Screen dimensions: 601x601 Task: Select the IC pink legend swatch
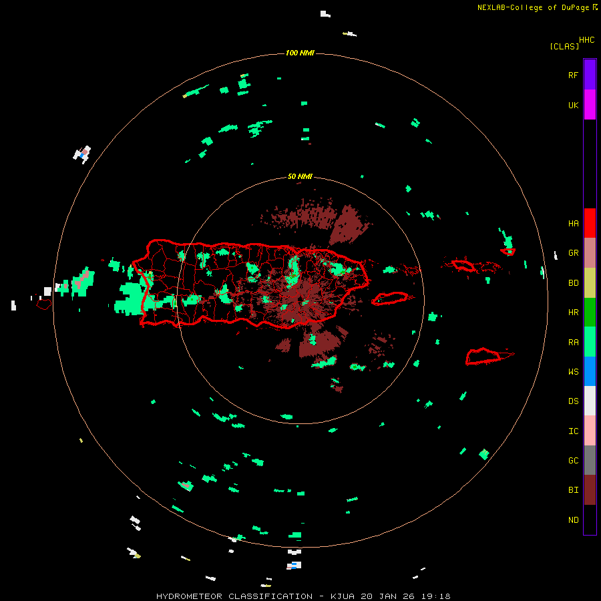[x=590, y=431]
